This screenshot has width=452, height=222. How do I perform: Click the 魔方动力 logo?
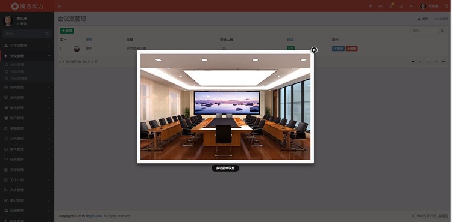pyautogui.click(x=27, y=6)
